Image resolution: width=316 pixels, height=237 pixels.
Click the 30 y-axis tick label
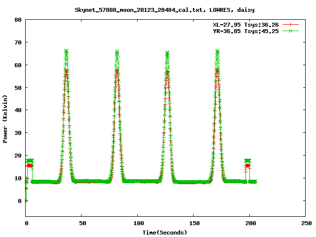[18, 133]
